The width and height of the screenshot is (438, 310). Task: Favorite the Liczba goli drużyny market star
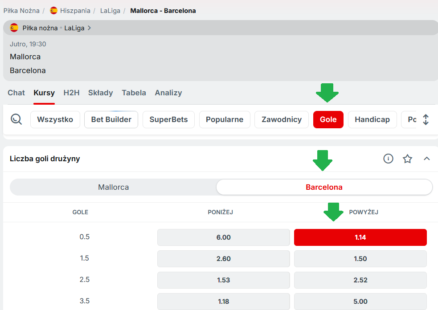coord(407,159)
